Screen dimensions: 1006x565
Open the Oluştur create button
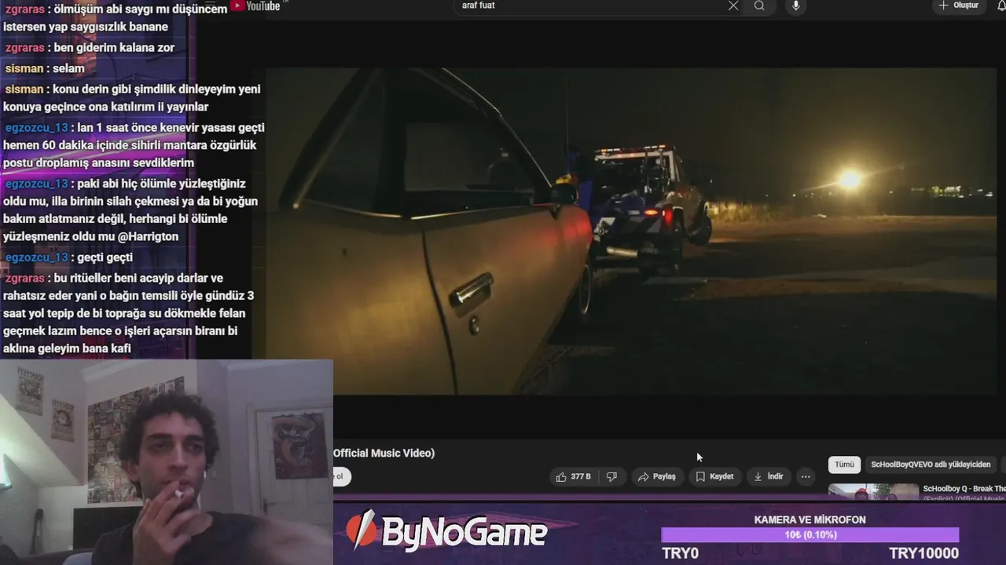tap(959, 5)
